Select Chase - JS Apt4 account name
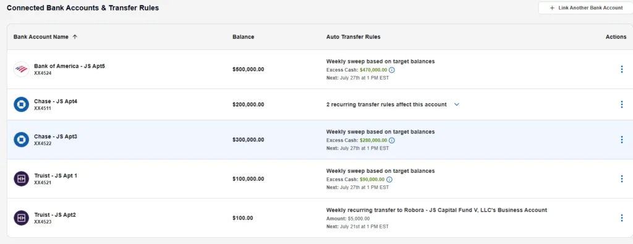633x244 pixels. click(56, 101)
